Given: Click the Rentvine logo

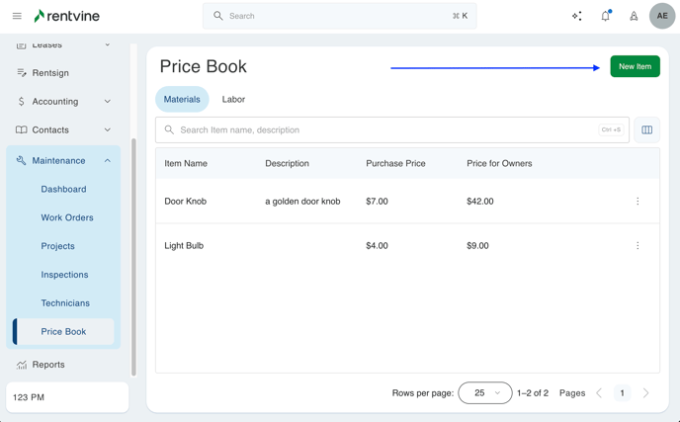Looking at the screenshot, I should click(66, 16).
